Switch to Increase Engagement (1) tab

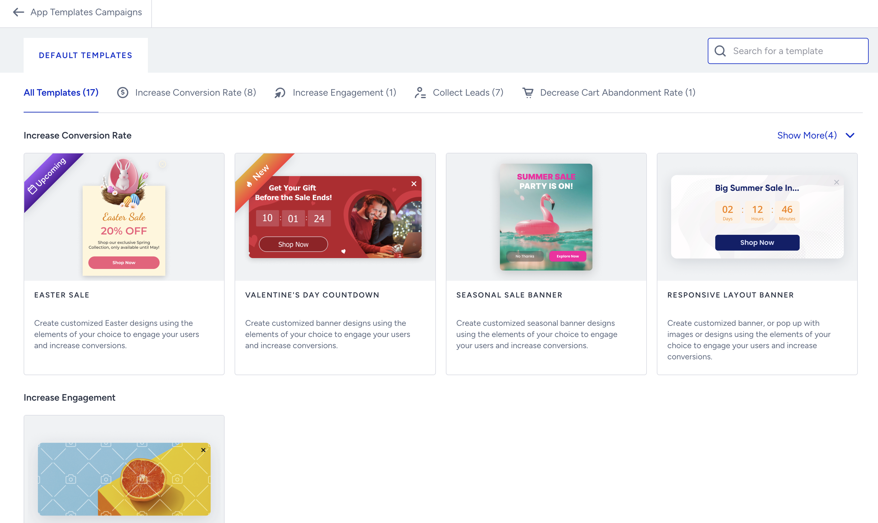click(335, 93)
